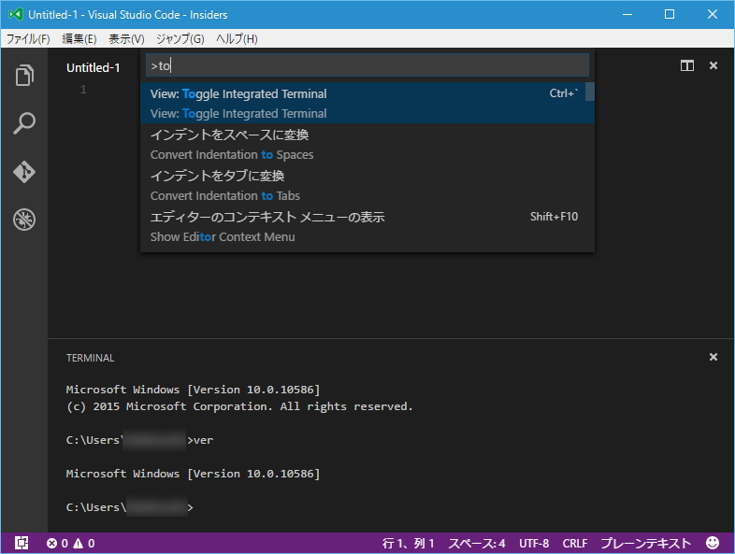Open the Git source control view
The height and width of the screenshot is (554, 735).
tap(24, 172)
